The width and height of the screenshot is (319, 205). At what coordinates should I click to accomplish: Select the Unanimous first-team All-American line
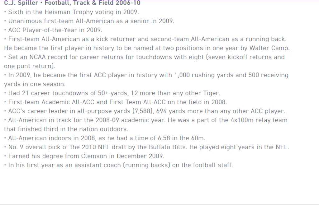tap(89, 21)
